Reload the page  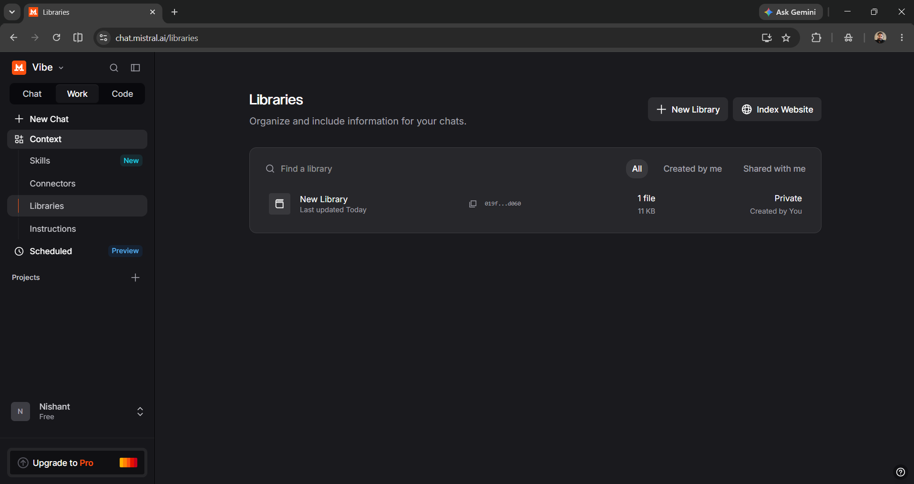tap(56, 38)
